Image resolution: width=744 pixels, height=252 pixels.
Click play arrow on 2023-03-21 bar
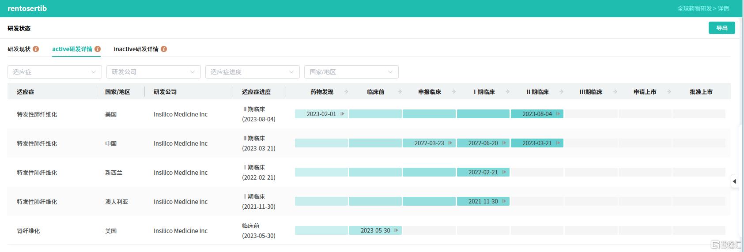coord(558,143)
